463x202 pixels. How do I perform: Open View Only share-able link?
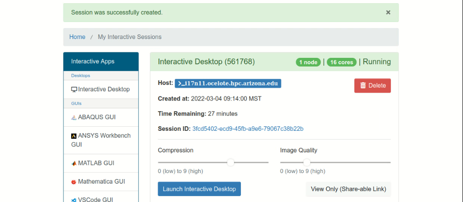[349, 189]
